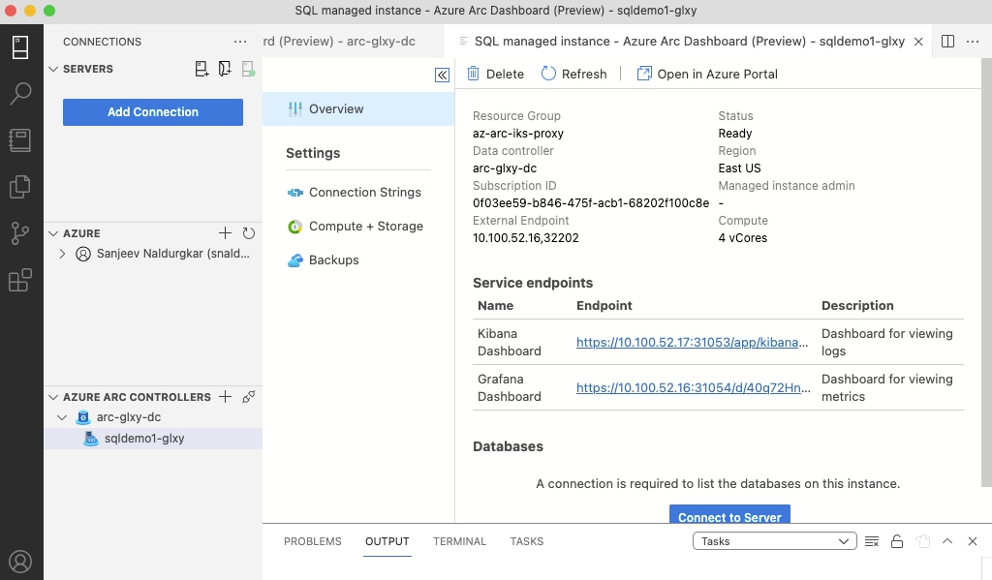This screenshot has height=580, width=992.
Task: Open the Extensions view
Action: tap(20, 281)
